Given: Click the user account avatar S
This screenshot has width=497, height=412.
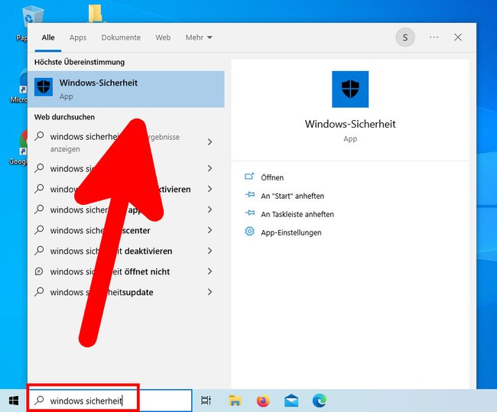Looking at the screenshot, I should (405, 37).
